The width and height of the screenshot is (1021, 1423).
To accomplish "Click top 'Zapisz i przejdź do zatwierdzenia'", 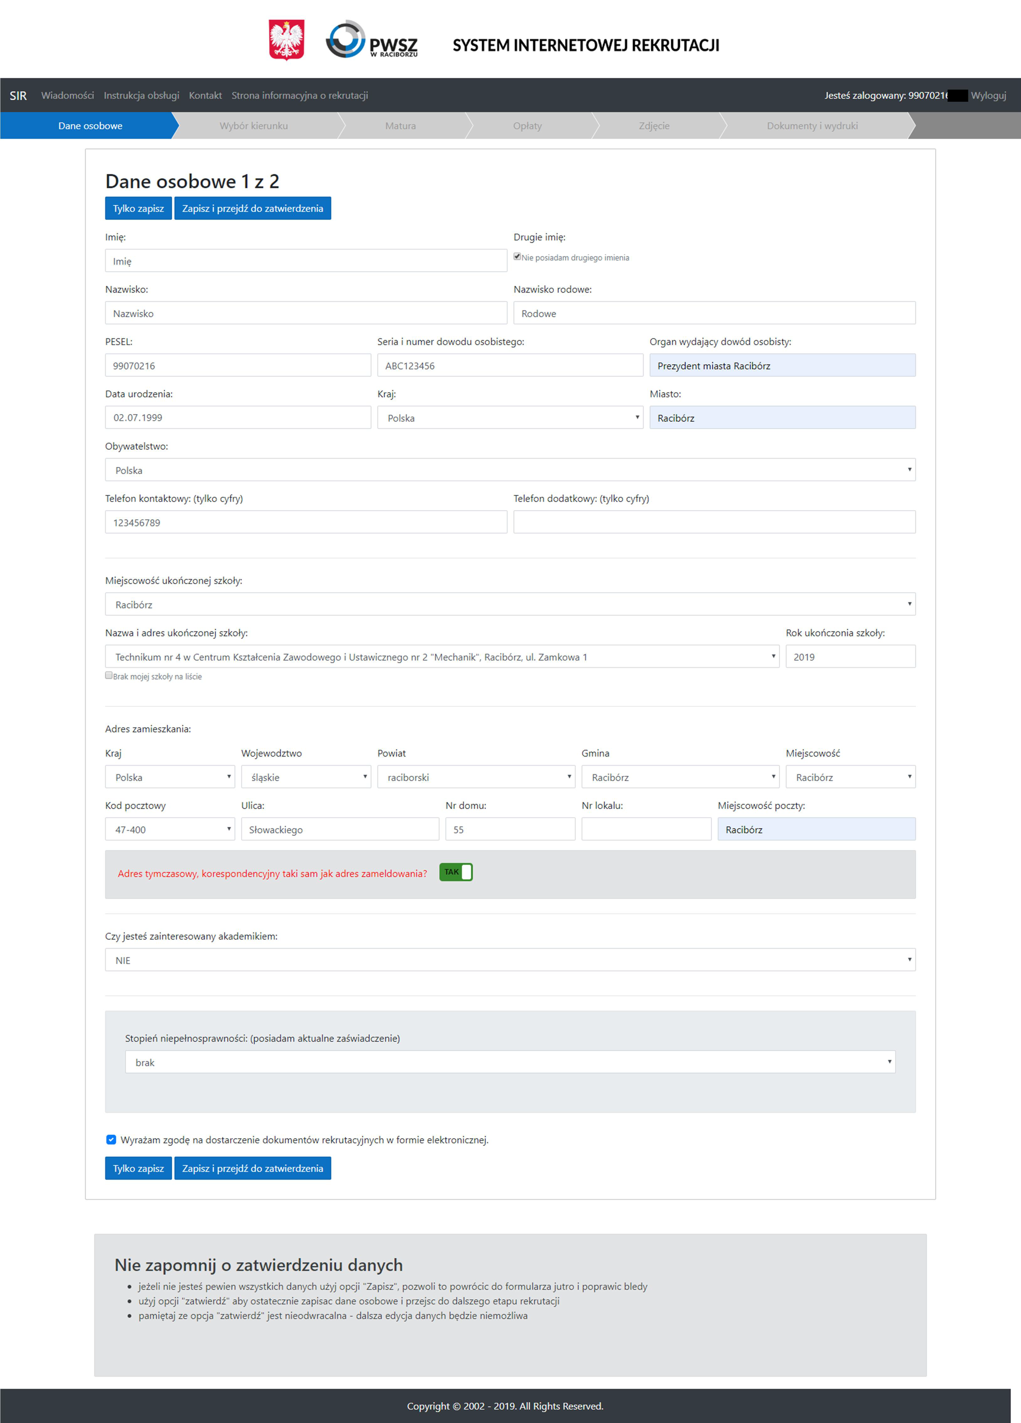I will point(253,208).
